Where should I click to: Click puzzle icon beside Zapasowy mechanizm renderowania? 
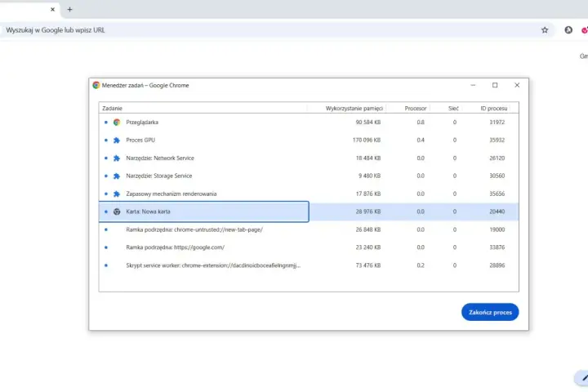tap(117, 194)
